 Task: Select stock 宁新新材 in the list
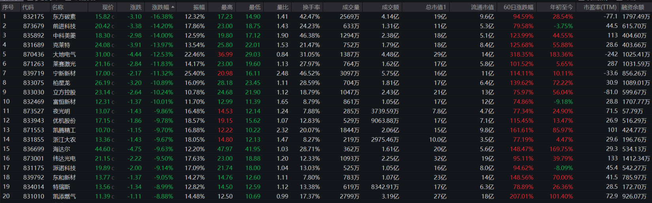click(64, 73)
